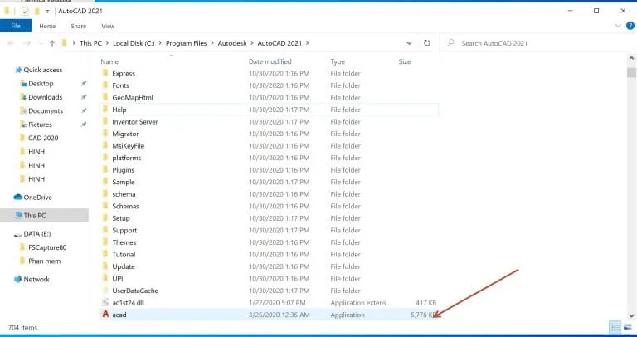Select the Setup folder icon
Viewport: 637px width, 337px height.
[x=105, y=218]
